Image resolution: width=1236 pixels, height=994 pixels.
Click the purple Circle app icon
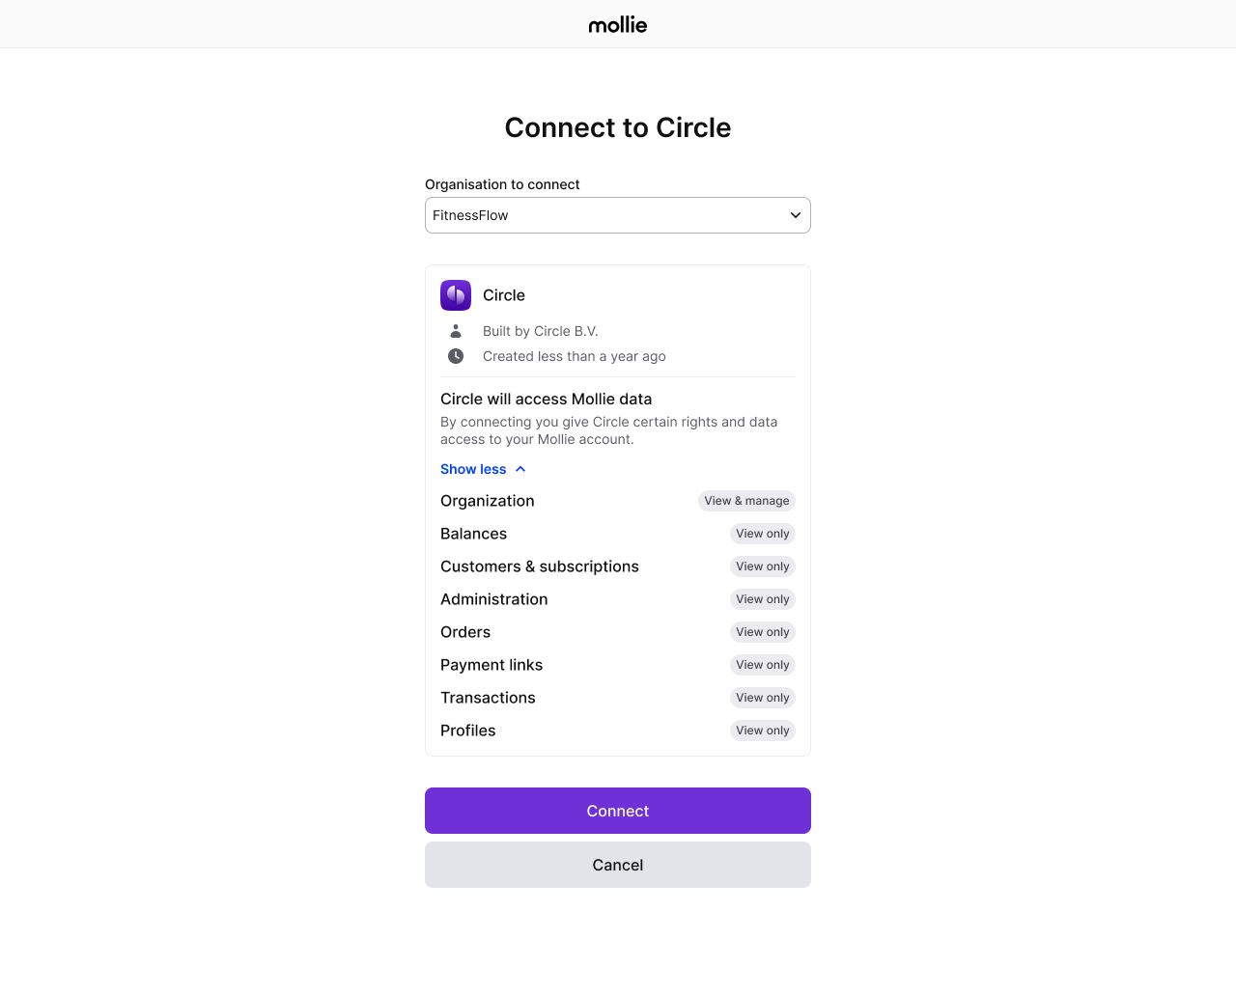click(456, 295)
